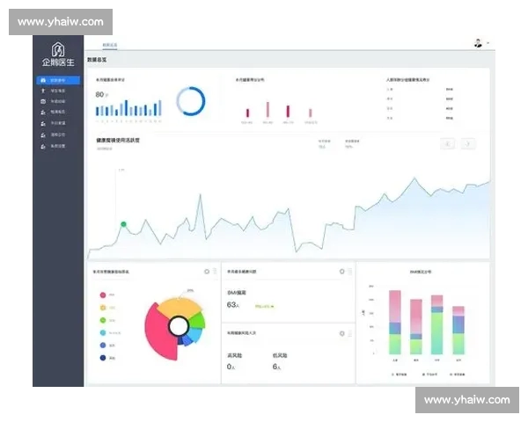Toggle the yellow legend item of pie chart
528x422 pixels.
(x=103, y=308)
